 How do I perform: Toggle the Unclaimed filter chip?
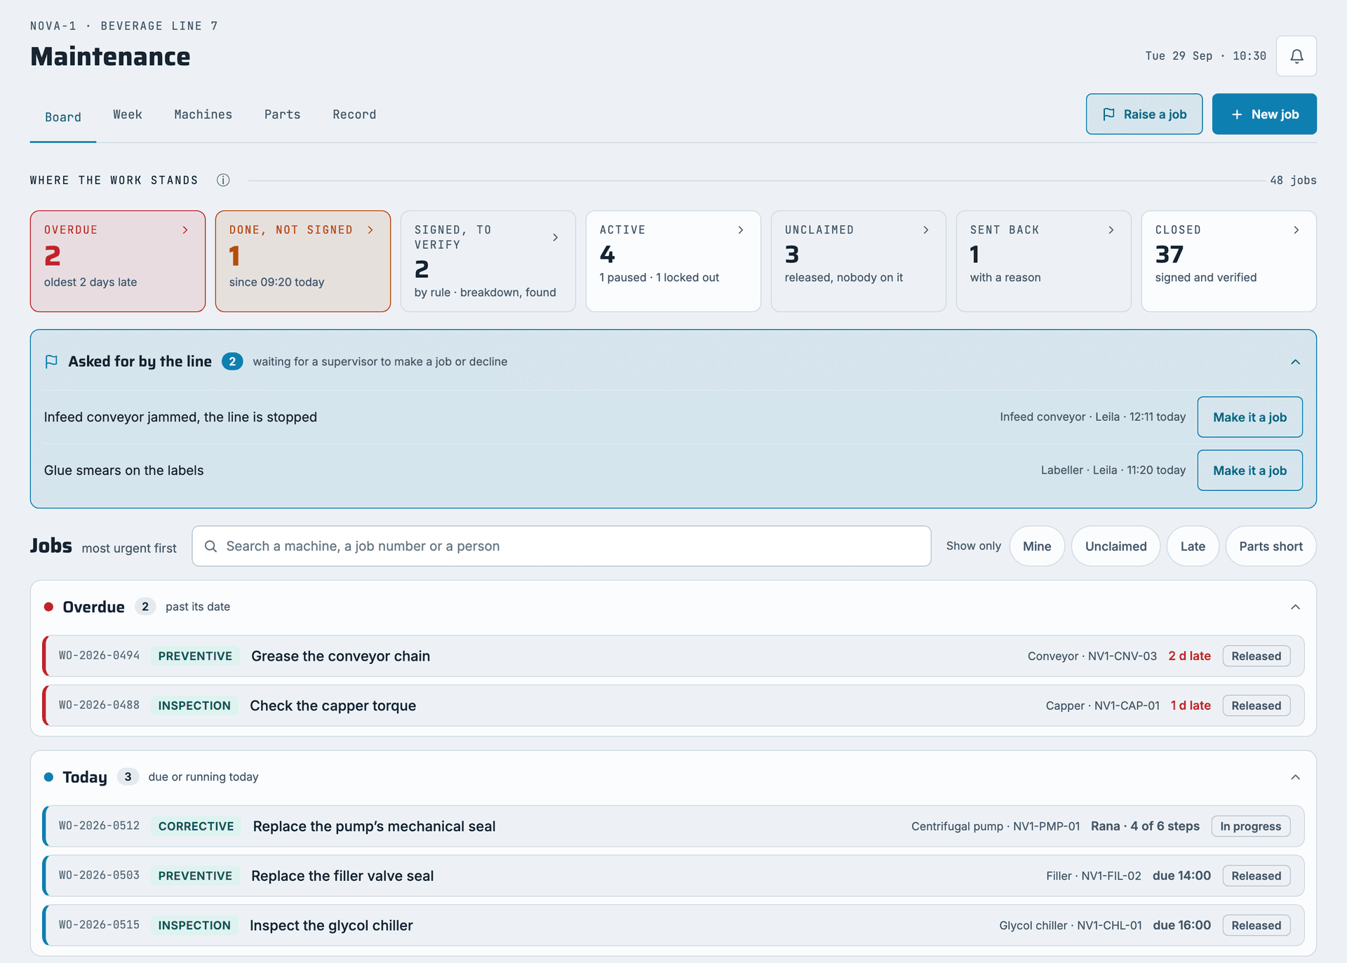point(1115,546)
